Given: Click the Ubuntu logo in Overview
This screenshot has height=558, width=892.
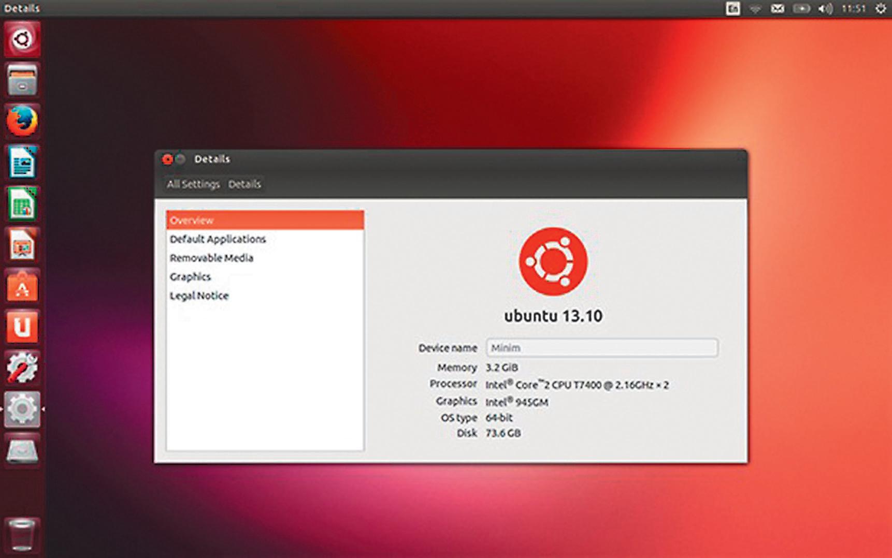Looking at the screenshot, I should point(553,261).
